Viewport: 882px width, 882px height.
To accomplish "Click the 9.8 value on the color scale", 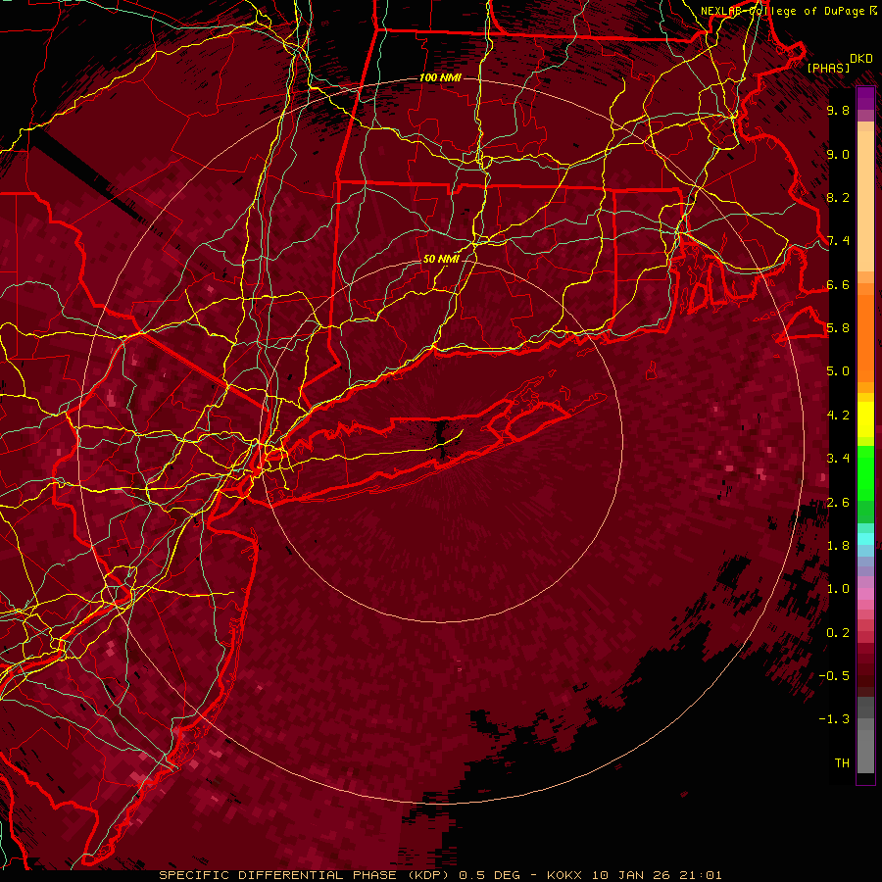I will click(838, 110).
